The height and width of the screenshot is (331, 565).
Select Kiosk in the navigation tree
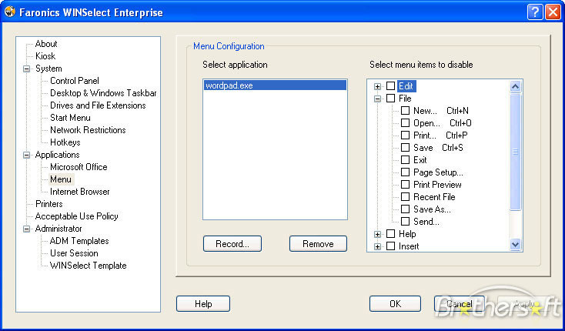[45, 56]
